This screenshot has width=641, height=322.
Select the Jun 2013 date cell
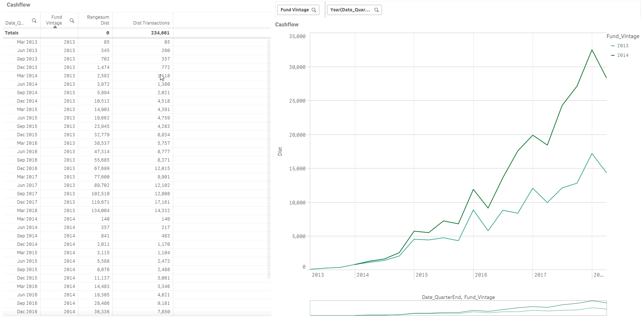click(x=27, y=51)
